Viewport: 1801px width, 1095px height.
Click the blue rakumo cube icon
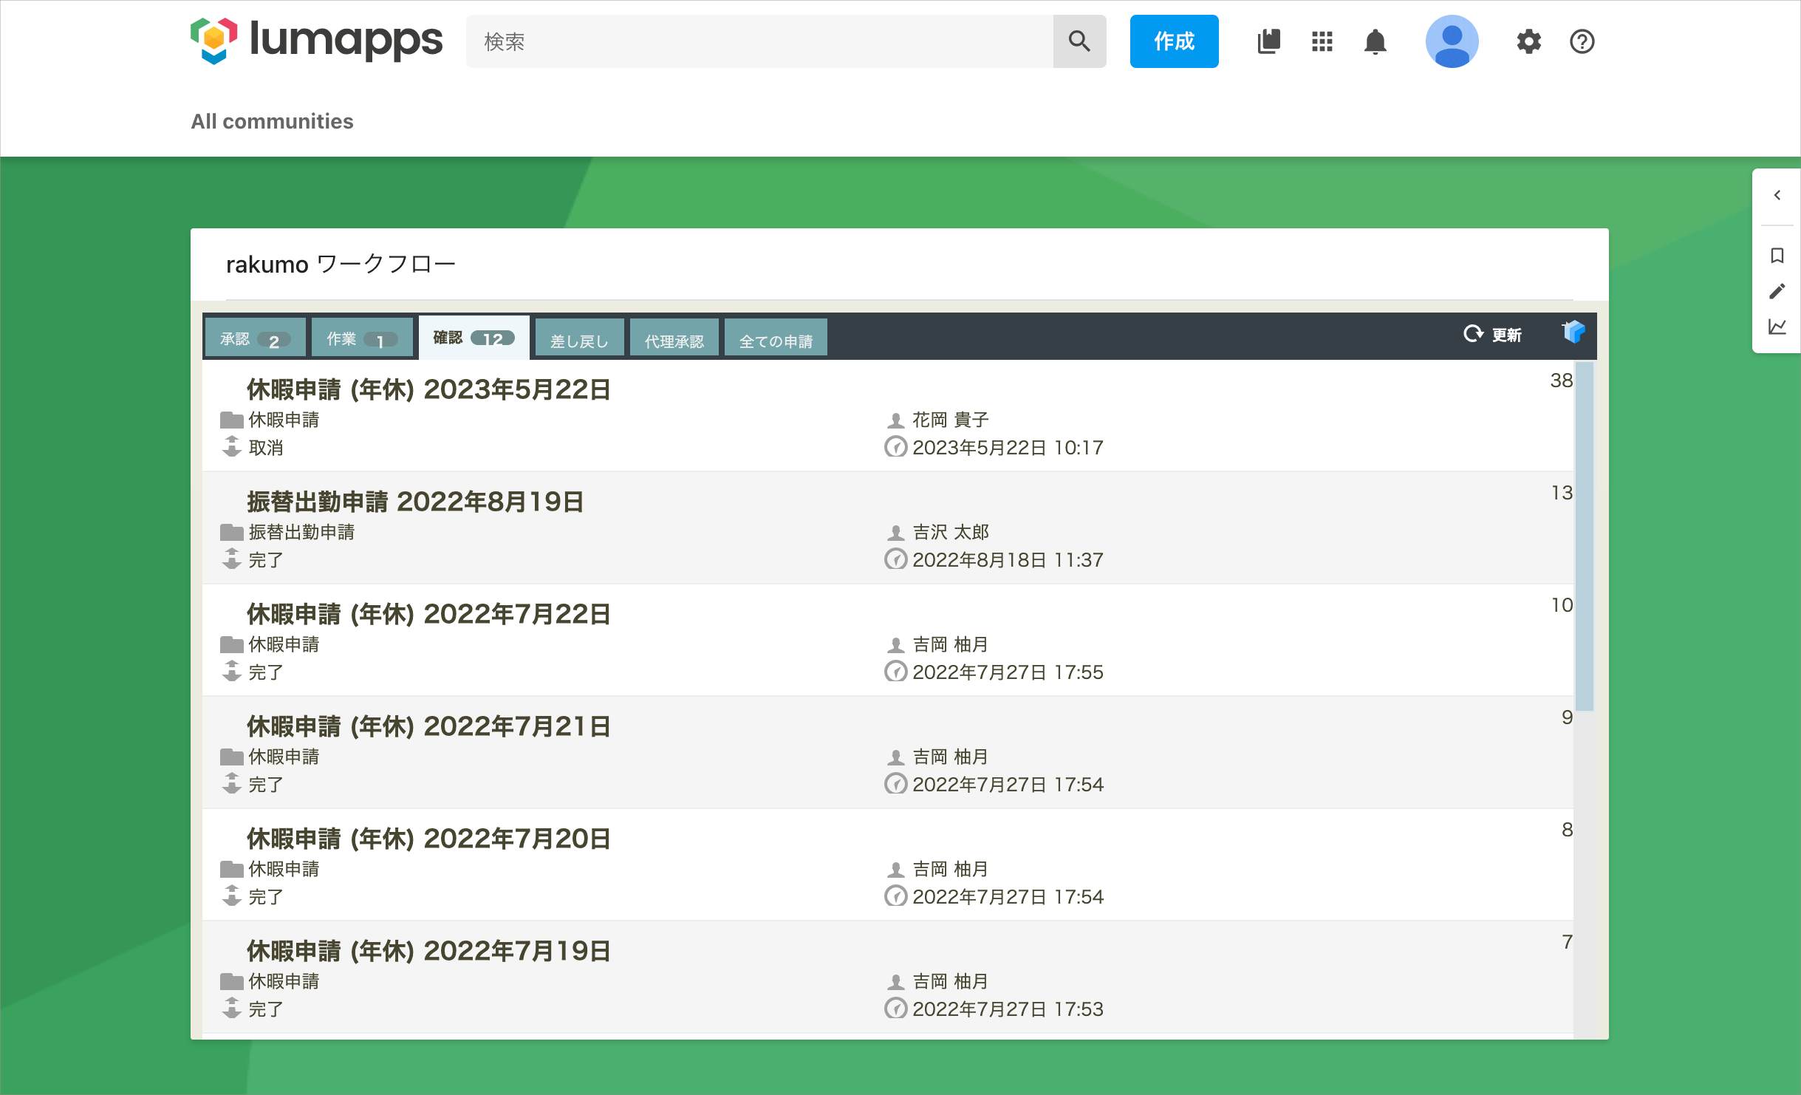pyautogui.click(x=1573, y=332)
